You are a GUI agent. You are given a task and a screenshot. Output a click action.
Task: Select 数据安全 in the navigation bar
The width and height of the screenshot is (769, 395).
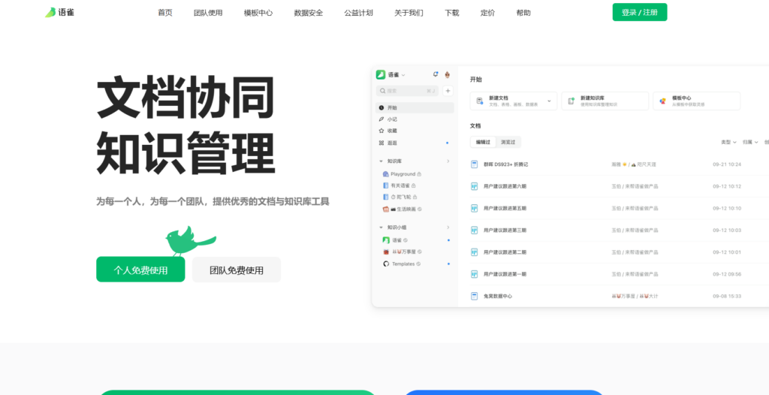pos(309,13)
